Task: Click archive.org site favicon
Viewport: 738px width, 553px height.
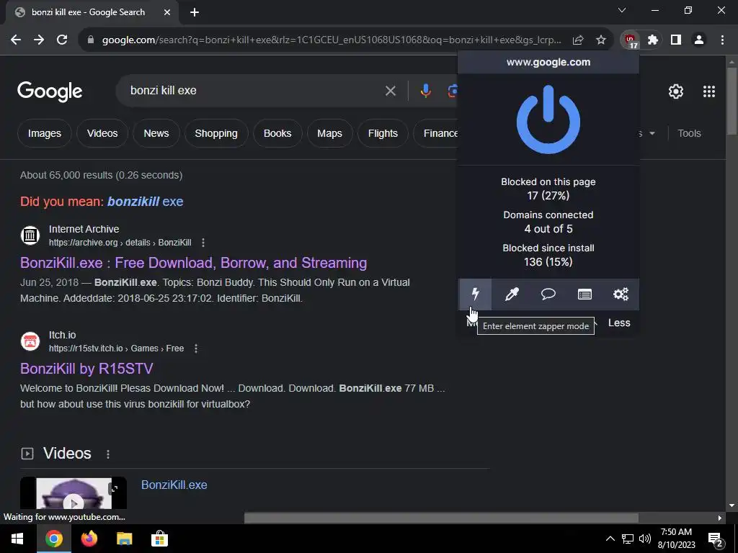Action: pyautogui.click(x=30, y=235)
